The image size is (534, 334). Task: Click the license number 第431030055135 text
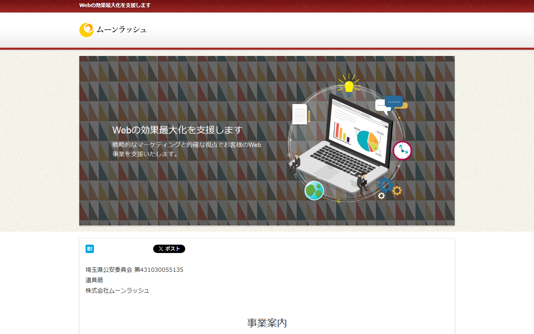159,270
